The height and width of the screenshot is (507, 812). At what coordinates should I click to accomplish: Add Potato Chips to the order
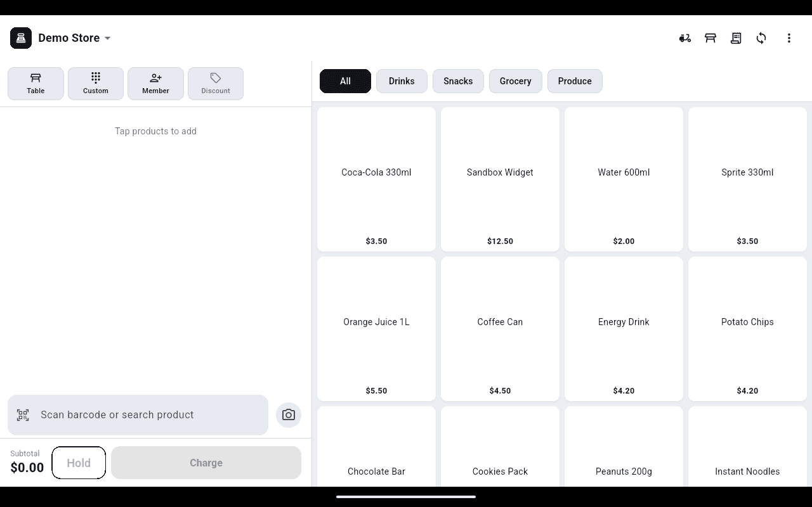pos(747,329)
